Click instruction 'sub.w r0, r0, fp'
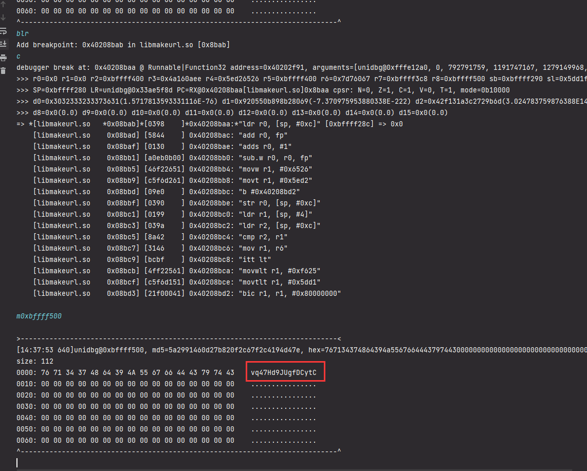This screenshot has height=471, width=587. click(275, 158)
